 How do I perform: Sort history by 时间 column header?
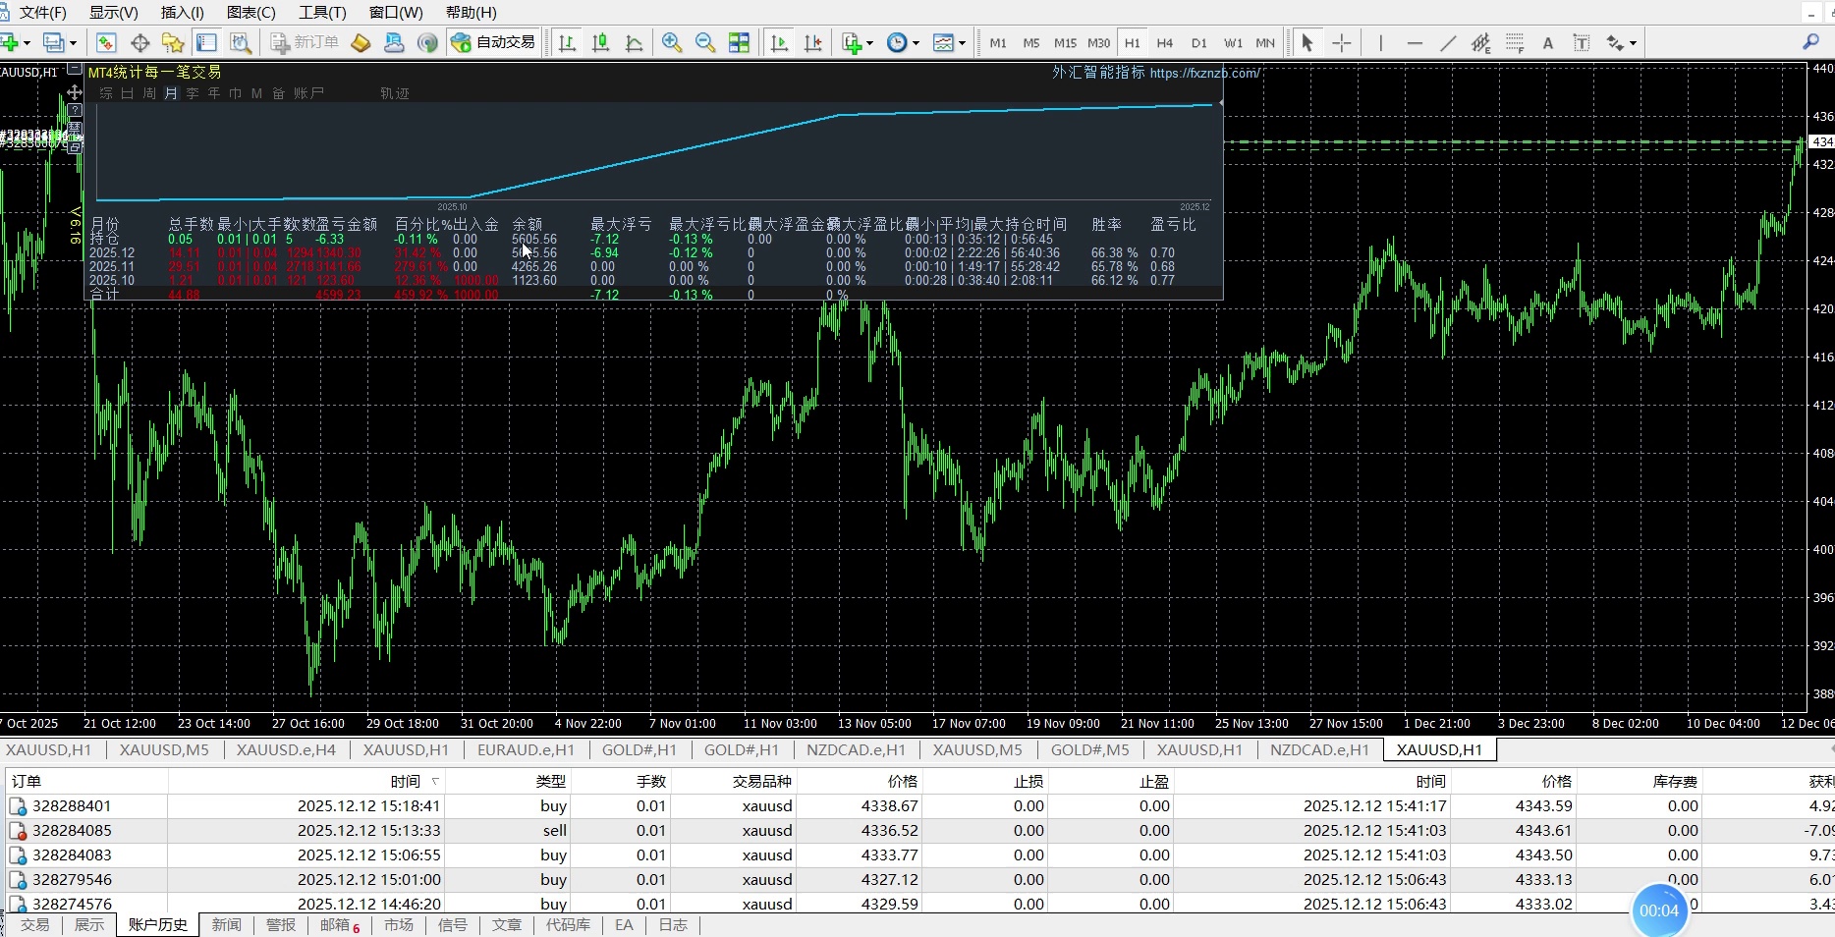[405, 782]
